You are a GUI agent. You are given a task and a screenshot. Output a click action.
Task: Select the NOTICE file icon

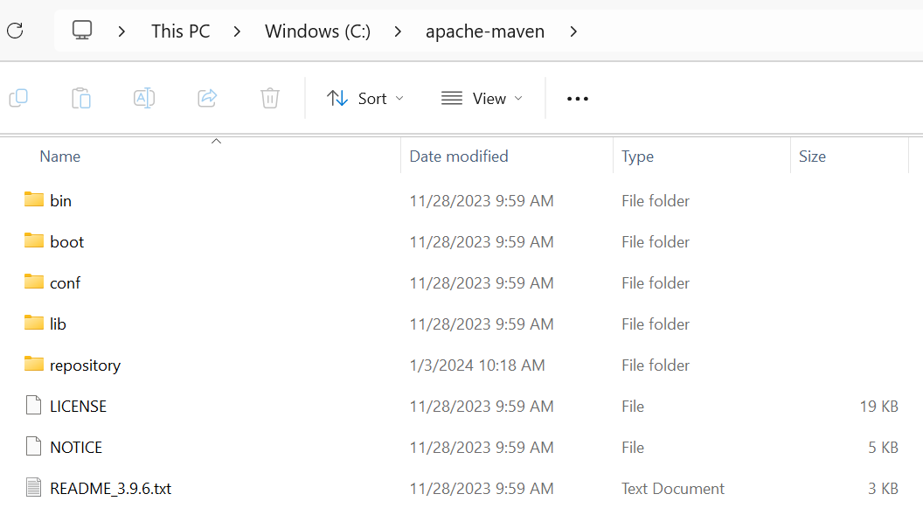[33, 447]
